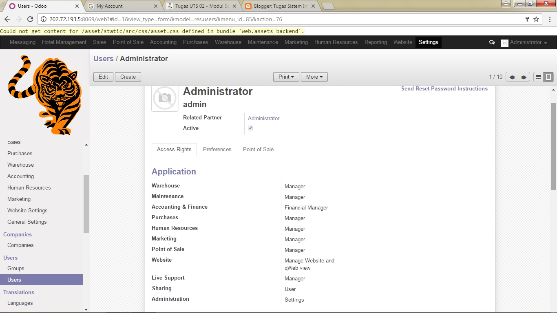This screenshot has height=313, width=557.
Task: Click the tiger company logo
Action: [45, 95]
